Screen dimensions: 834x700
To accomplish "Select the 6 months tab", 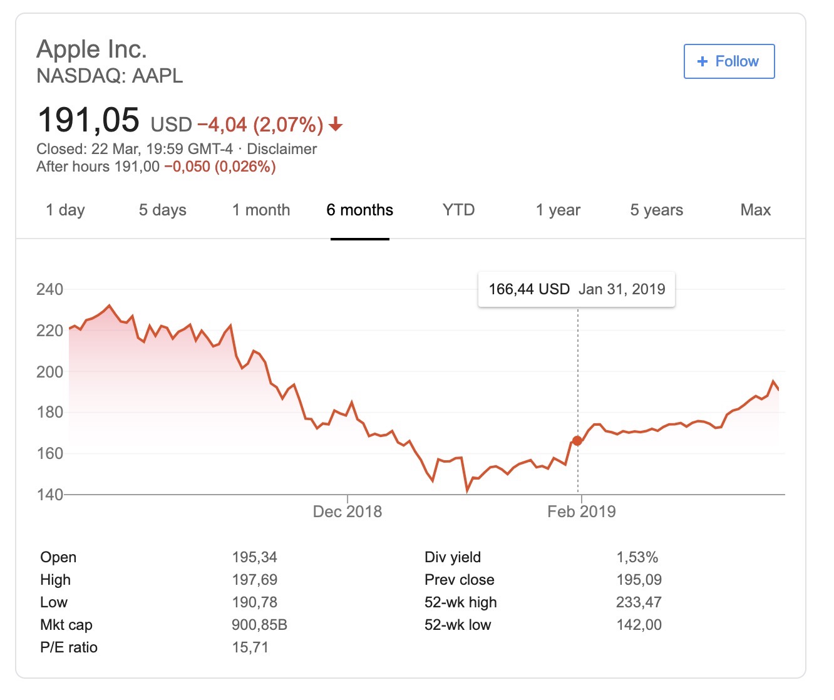I will [x=360, y=210].
